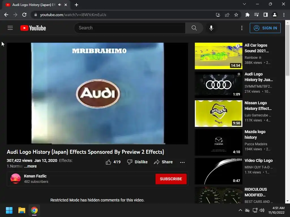
Task: Close the Audi Logo History tab
Action: (66, 5)
